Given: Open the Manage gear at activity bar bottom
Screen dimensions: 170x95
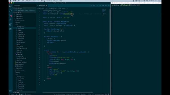Looking at the screenshot, I should click(x=10, y=91).
